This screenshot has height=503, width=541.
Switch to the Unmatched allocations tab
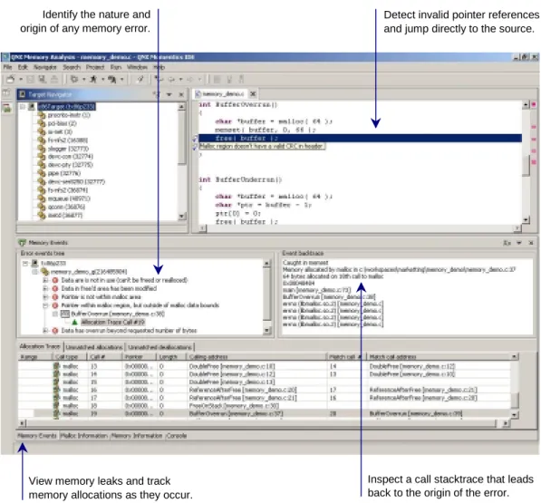point(93,347)
